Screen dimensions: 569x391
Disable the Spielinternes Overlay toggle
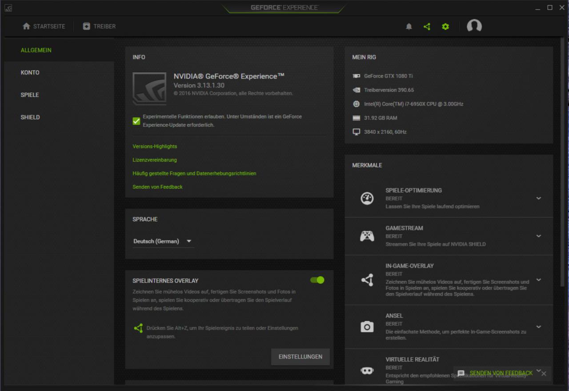317,280
